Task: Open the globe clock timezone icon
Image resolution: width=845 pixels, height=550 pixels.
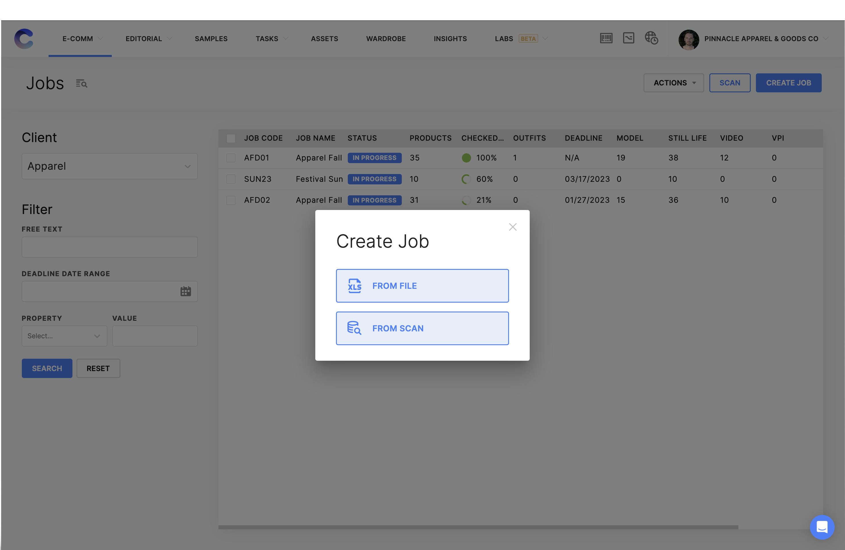Action: [x=651, y=38]
